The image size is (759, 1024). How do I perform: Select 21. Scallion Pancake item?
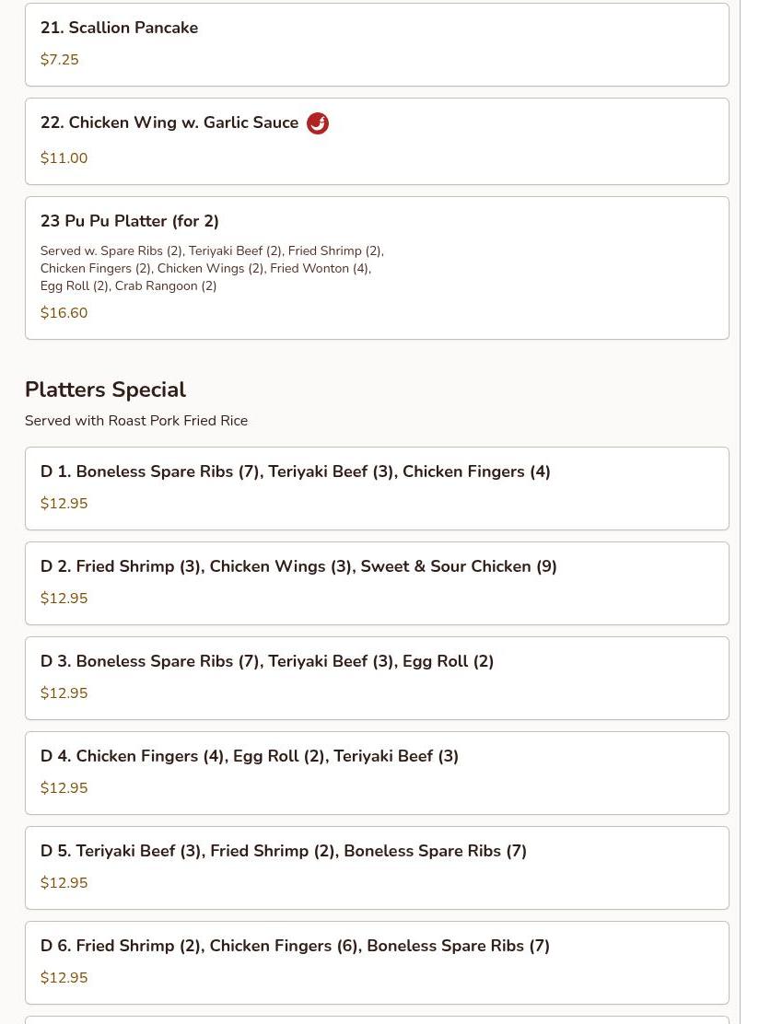120,28
